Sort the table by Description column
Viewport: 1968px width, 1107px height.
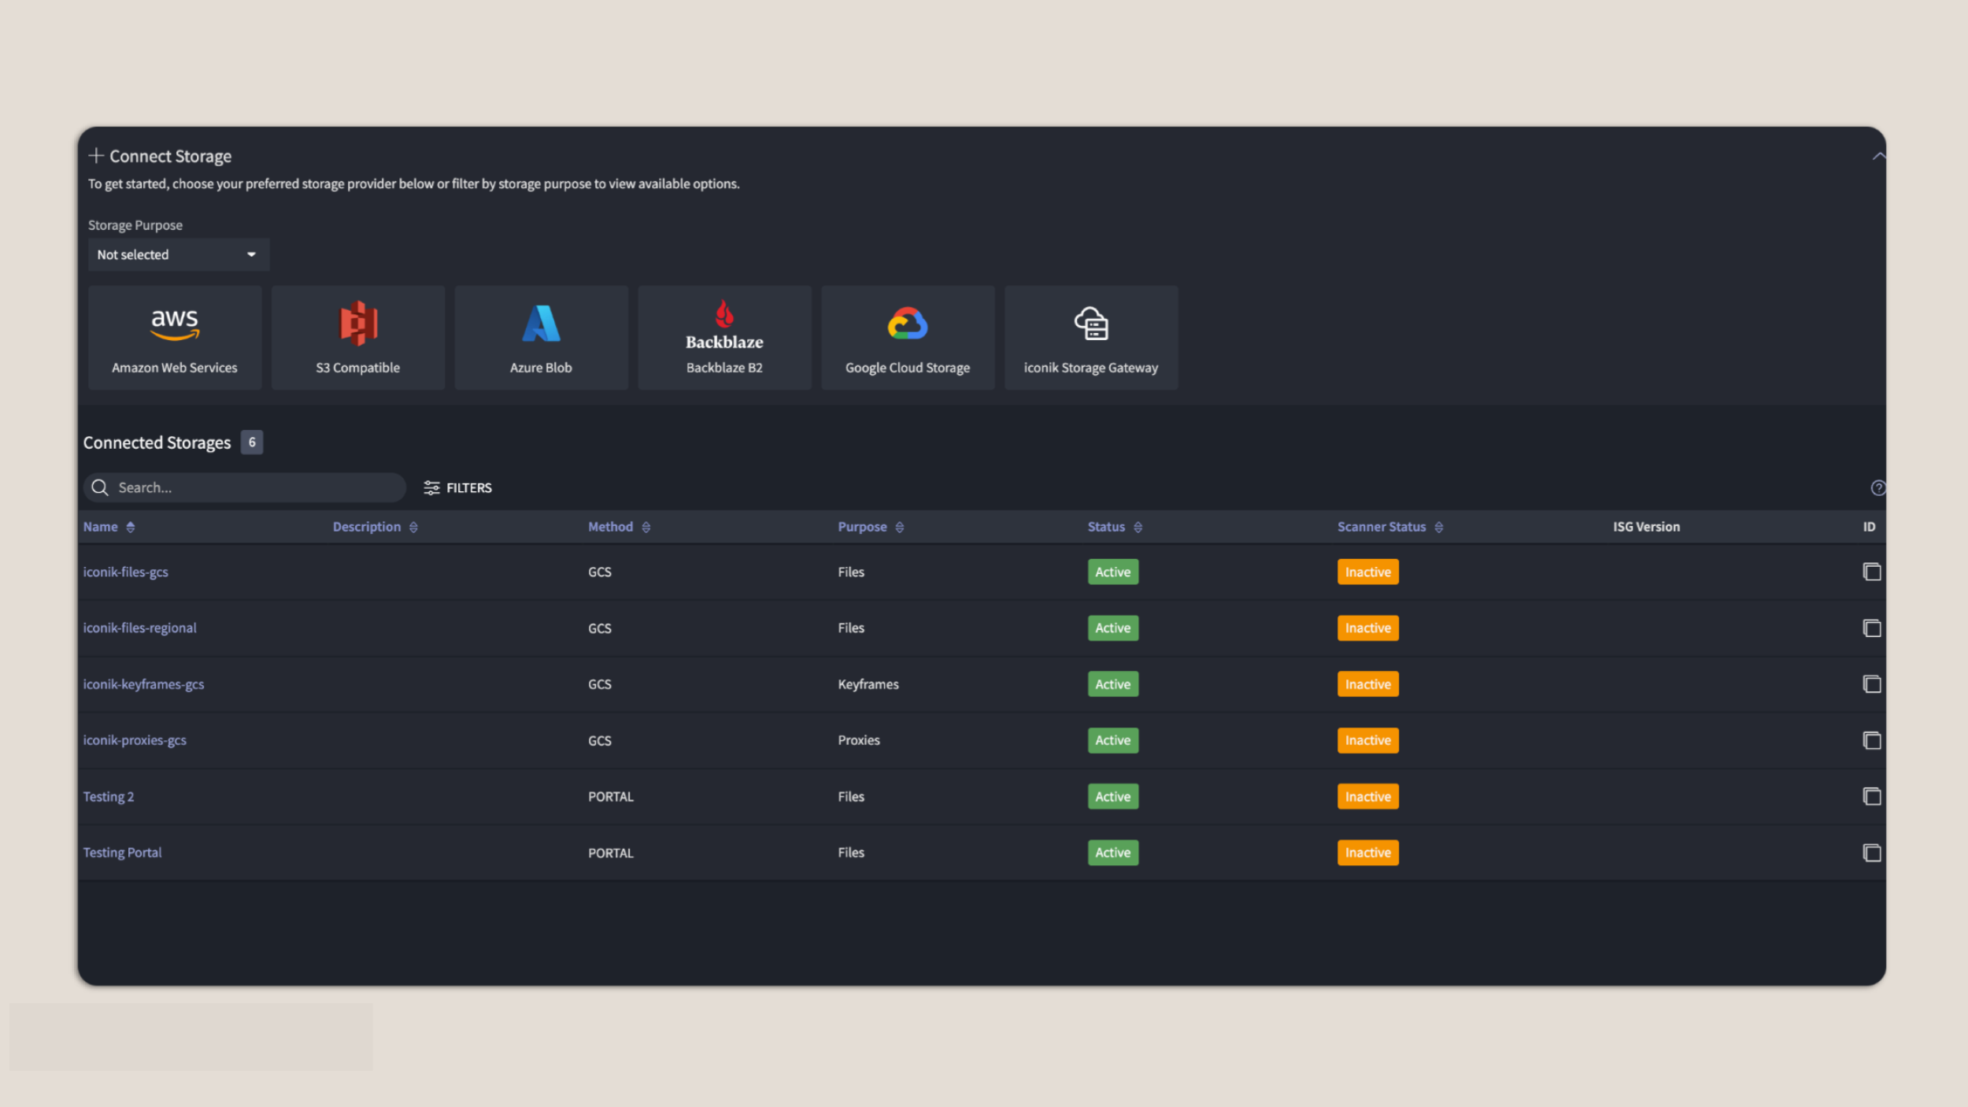pos(375,527)
